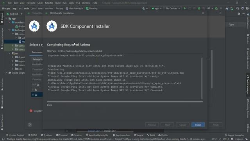Click the Make Project hammer icon
The image size is (250, 141).
pyautogui.click(x=144, y=8)
